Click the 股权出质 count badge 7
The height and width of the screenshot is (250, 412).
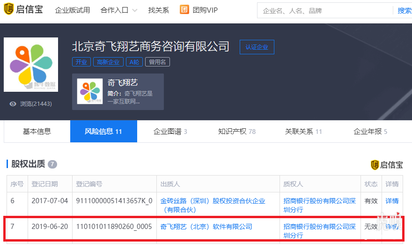52,164
